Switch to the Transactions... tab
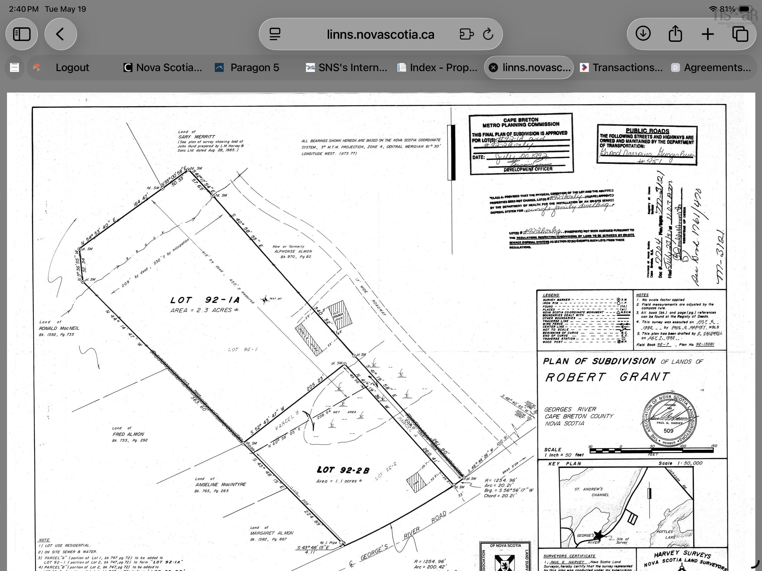 coord(621,67)
